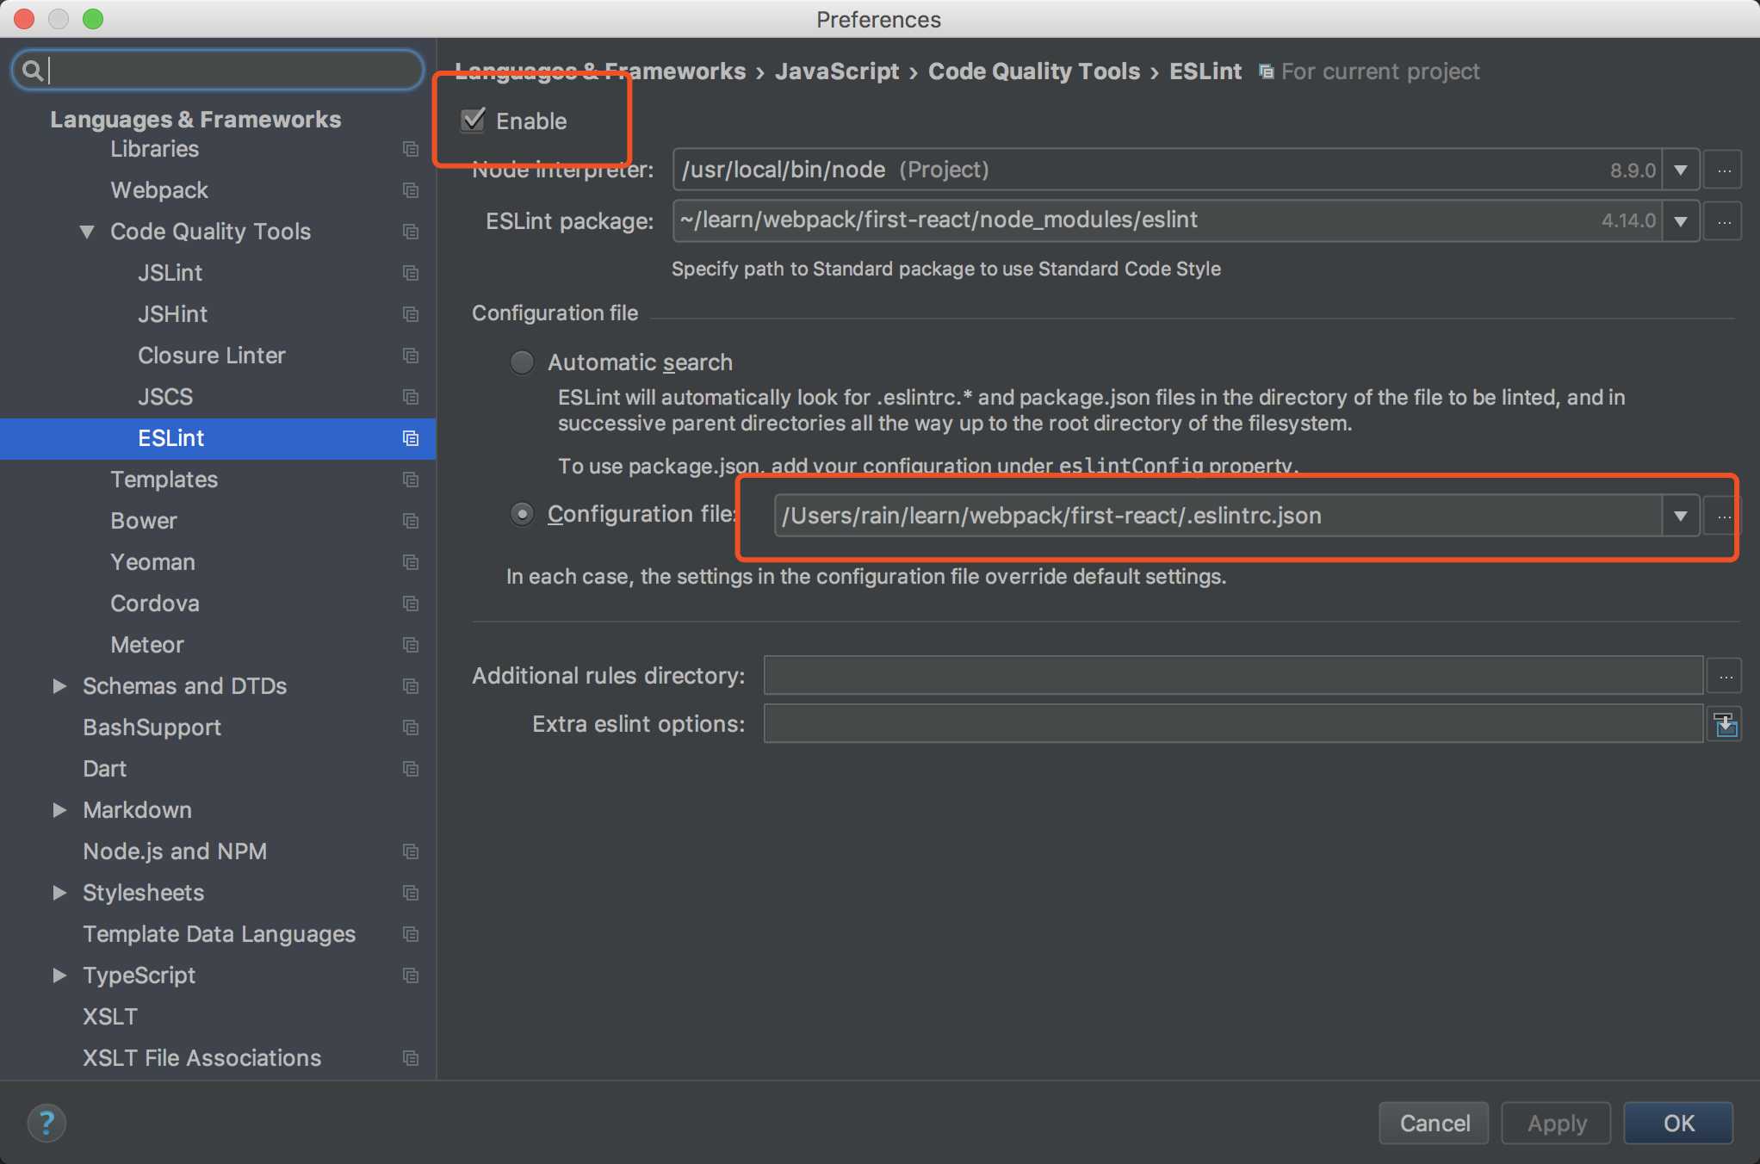Click the Additional rules directory input field

pos(1233,676)
